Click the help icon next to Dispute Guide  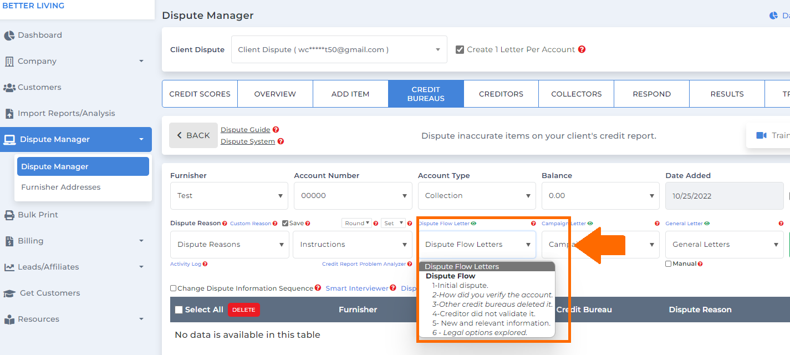coord(276,130)
